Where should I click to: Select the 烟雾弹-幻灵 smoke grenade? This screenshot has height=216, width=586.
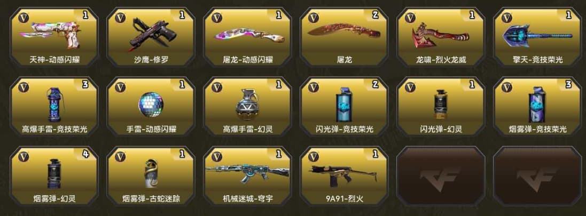[x=54, y=175]
